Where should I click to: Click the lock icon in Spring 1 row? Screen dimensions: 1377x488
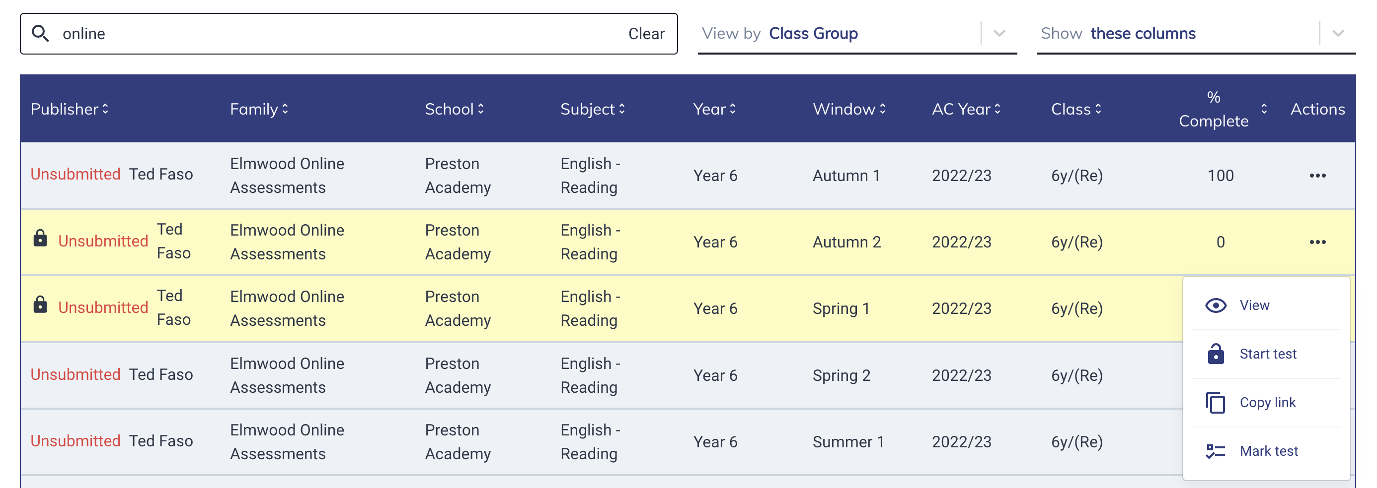click(x=40, y=305)
